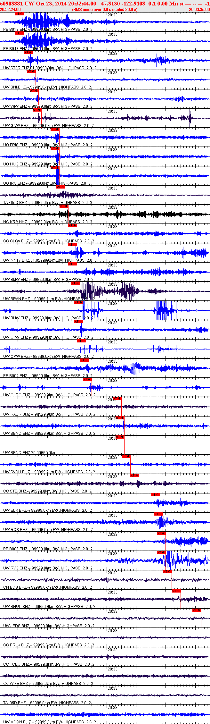Select the start time 20:32:24.00 label
Screen dimensions: 210x724
[x=11, y=10]
